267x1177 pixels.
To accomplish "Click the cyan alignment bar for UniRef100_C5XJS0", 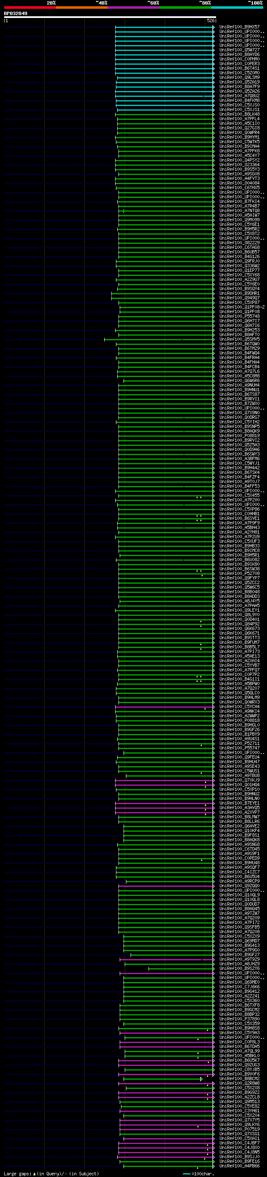I will coord(165,106).
